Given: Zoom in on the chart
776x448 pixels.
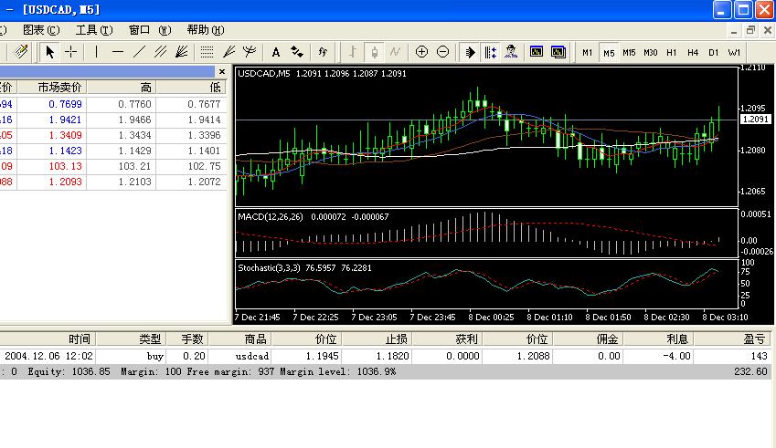Looking at the screenshot, I should click(x=421, y=52).
